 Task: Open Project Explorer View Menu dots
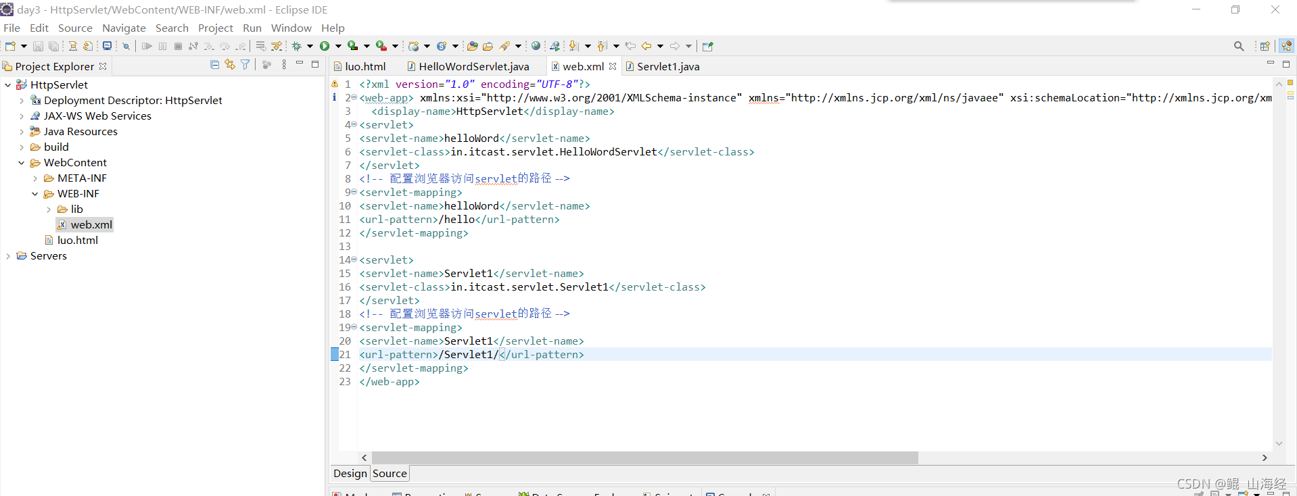point(284,64)
